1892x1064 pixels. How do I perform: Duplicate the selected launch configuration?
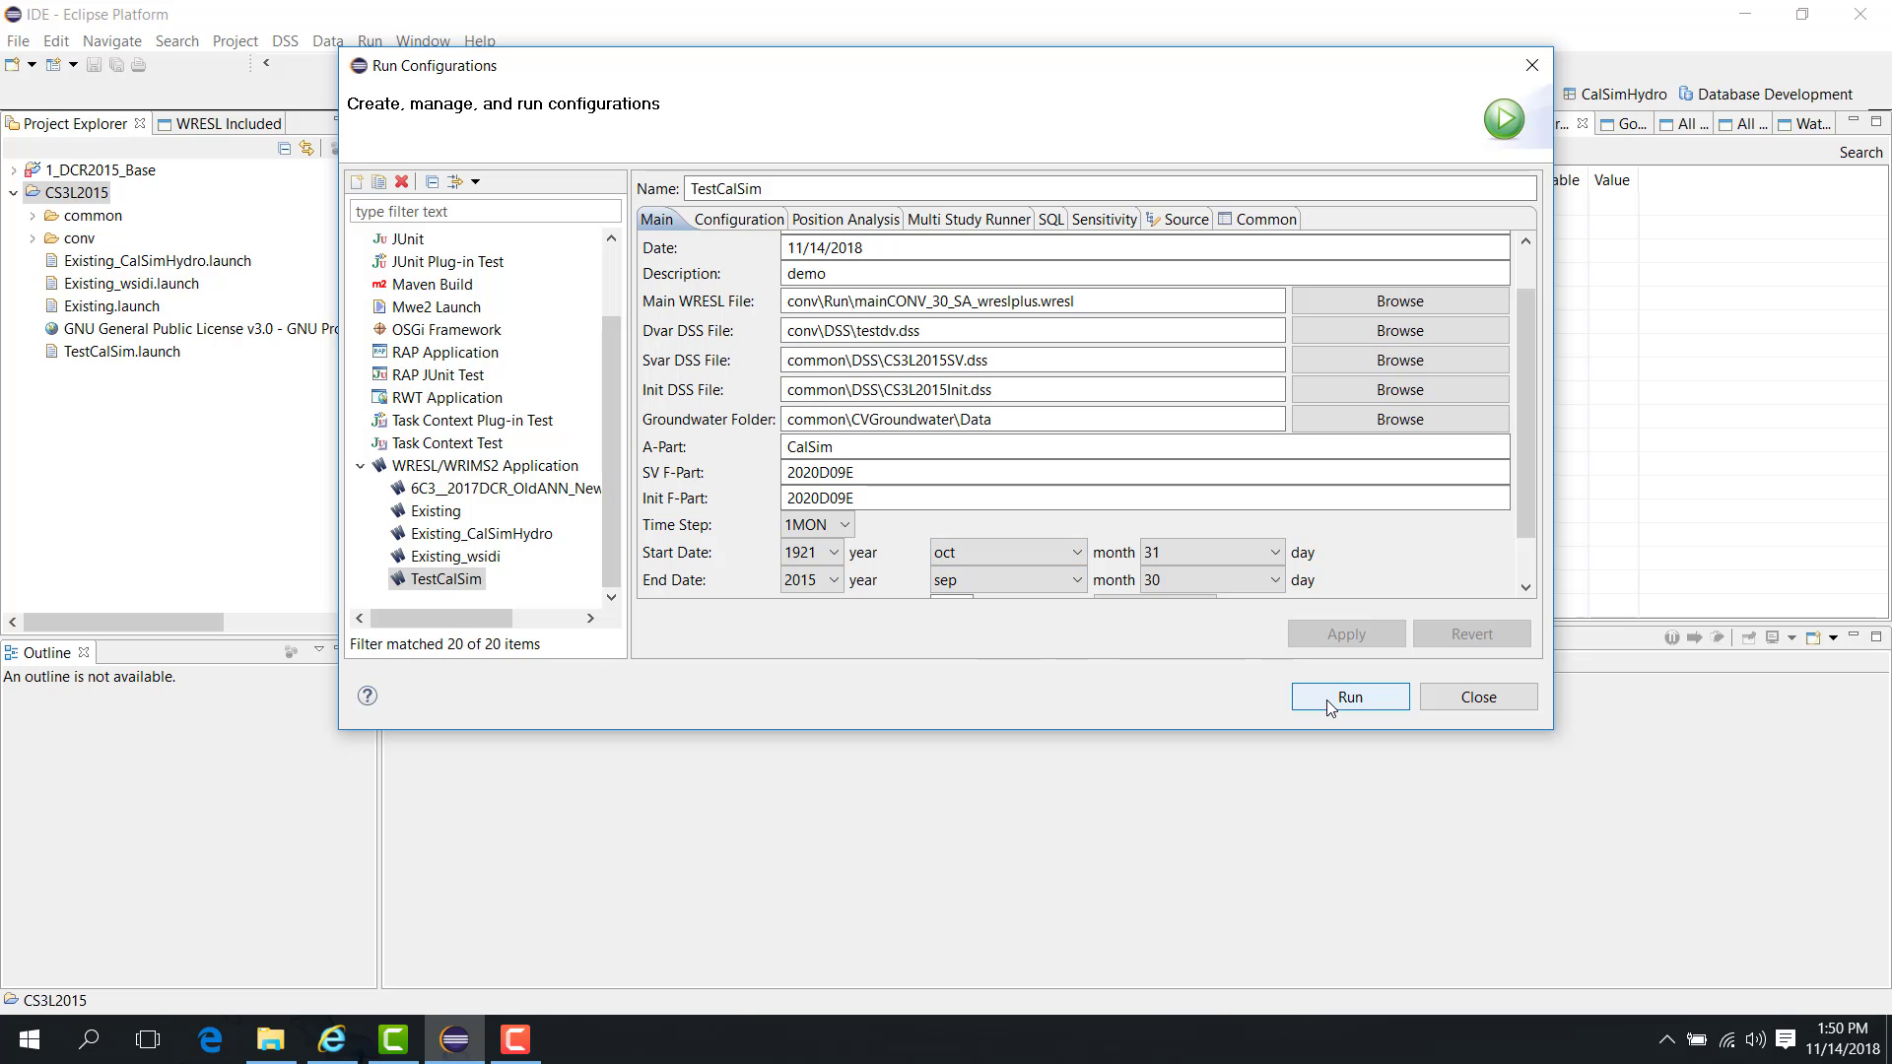tap(379, 181)
